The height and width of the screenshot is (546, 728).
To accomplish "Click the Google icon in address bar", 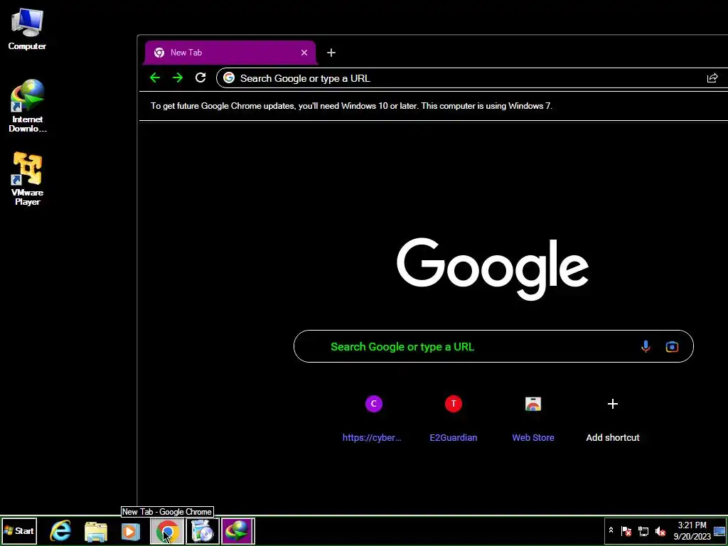I will 228,78.
